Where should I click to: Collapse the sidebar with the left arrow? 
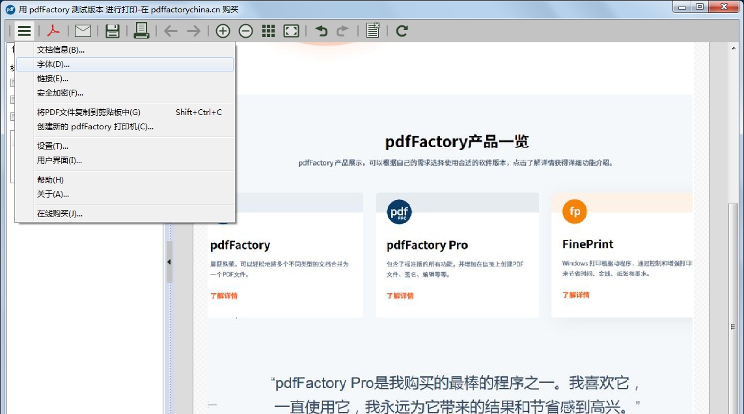169,262
